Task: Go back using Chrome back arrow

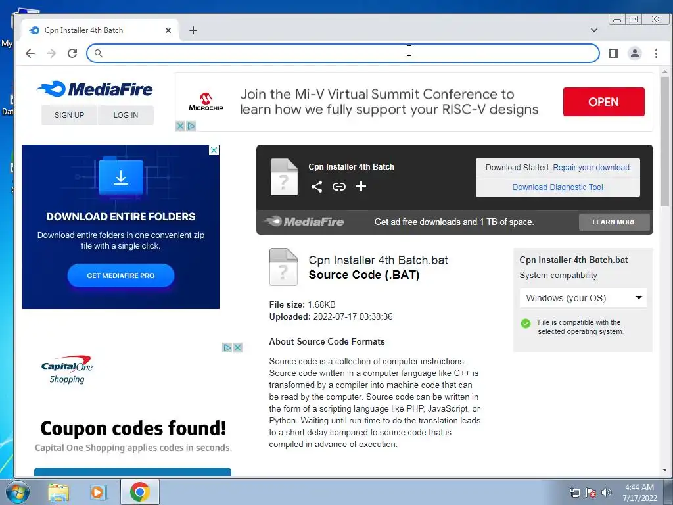Action: pos(30,53)
